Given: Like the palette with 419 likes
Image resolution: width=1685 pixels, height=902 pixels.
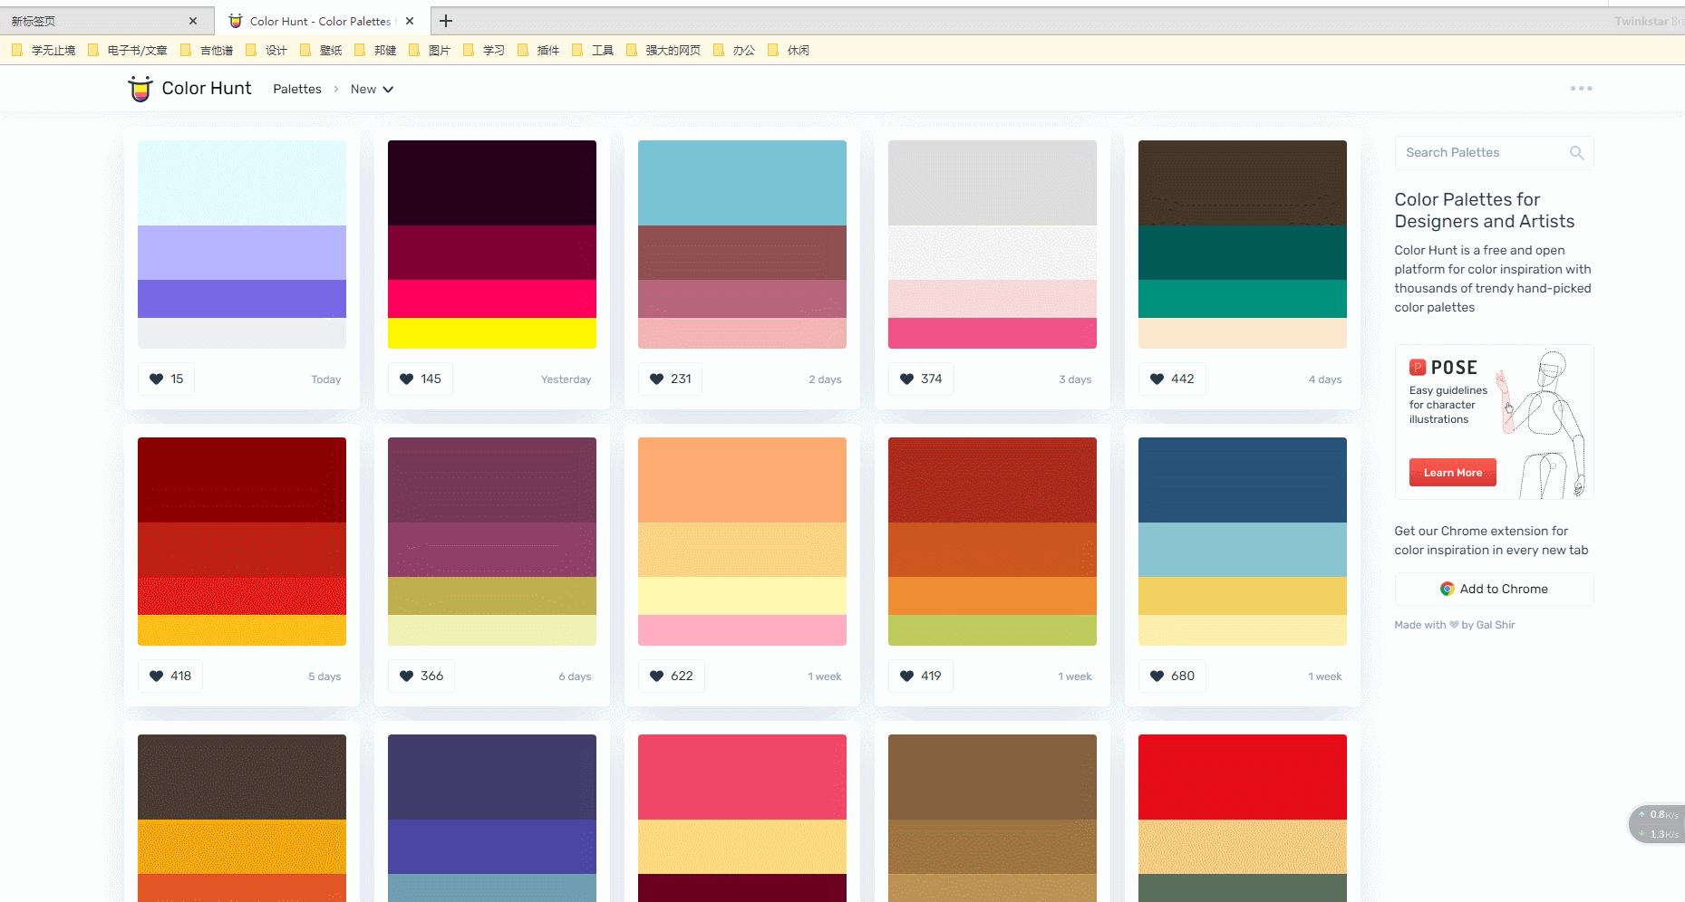Looking at the screenshot, I should tap(921, 676).
